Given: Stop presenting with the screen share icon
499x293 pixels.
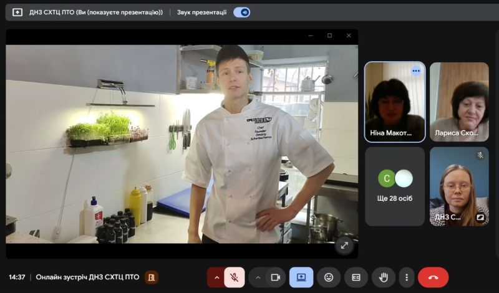Looking at the screenshot, I should (x=301, y=277).
